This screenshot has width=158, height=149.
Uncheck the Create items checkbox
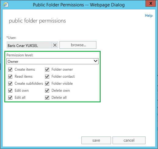pyautogui.click(x=10, y=69)
